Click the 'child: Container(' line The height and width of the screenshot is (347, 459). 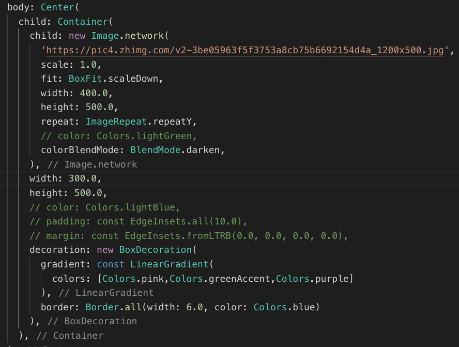(x=66, y=22)
